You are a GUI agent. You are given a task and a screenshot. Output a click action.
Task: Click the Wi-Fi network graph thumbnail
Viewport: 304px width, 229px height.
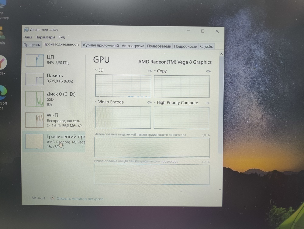click(x=35, y=120)
